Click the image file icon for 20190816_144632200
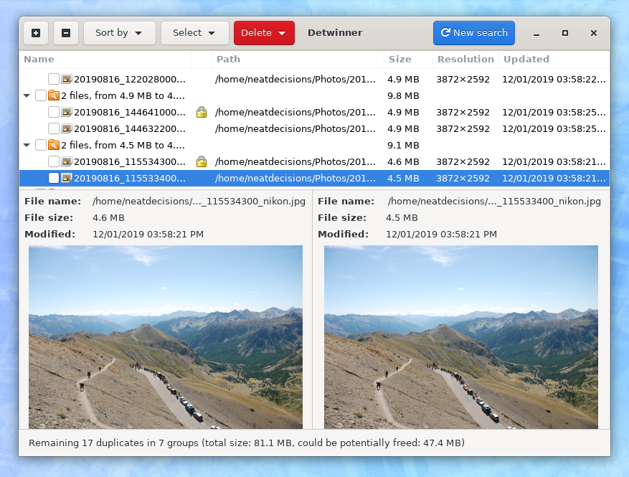629x477 pixels. [67, 128]
